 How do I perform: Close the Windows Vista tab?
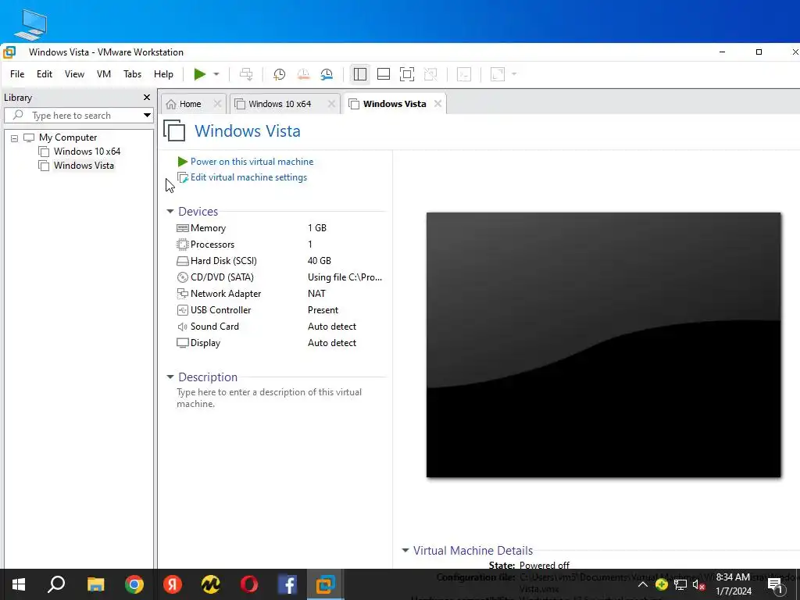(x=437, y=104)
